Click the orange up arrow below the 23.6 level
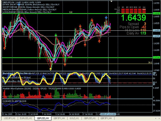The width and height of the screenshot is (161, 121). click(x=65, y=64)
